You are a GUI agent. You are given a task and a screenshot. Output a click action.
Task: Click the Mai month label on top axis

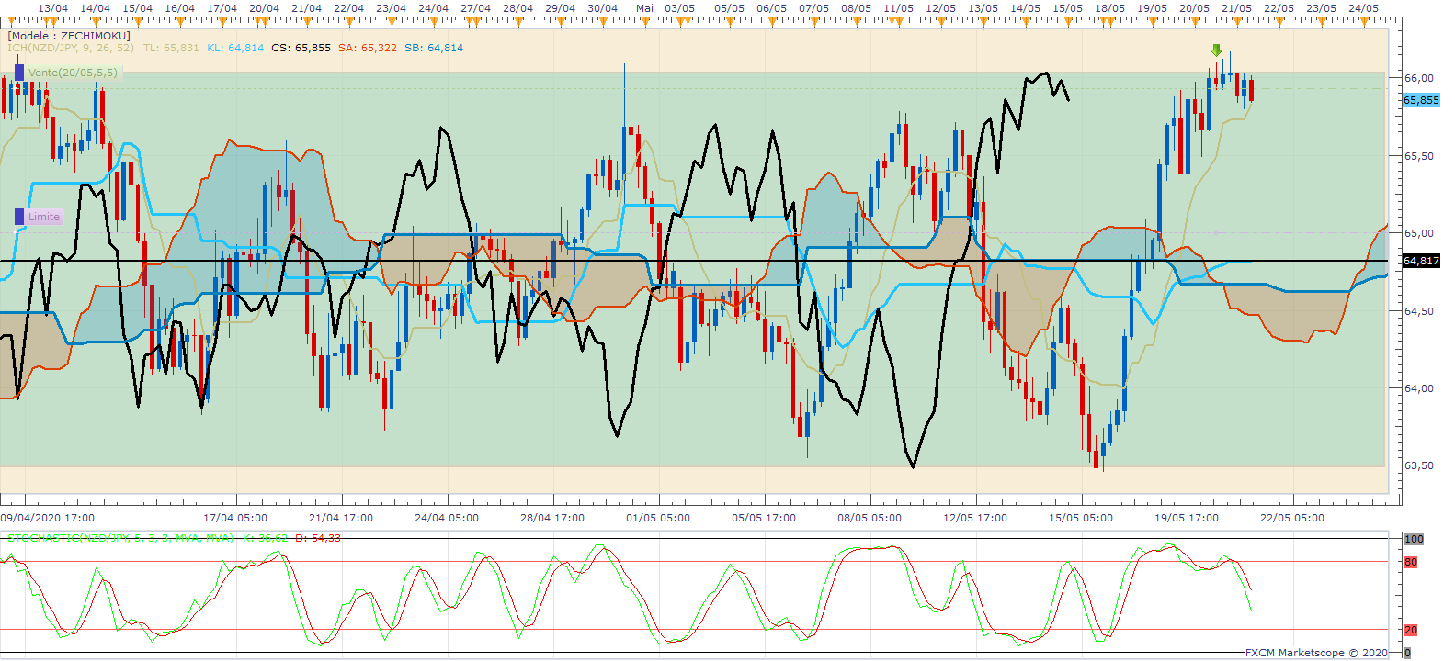click(645, 8)
